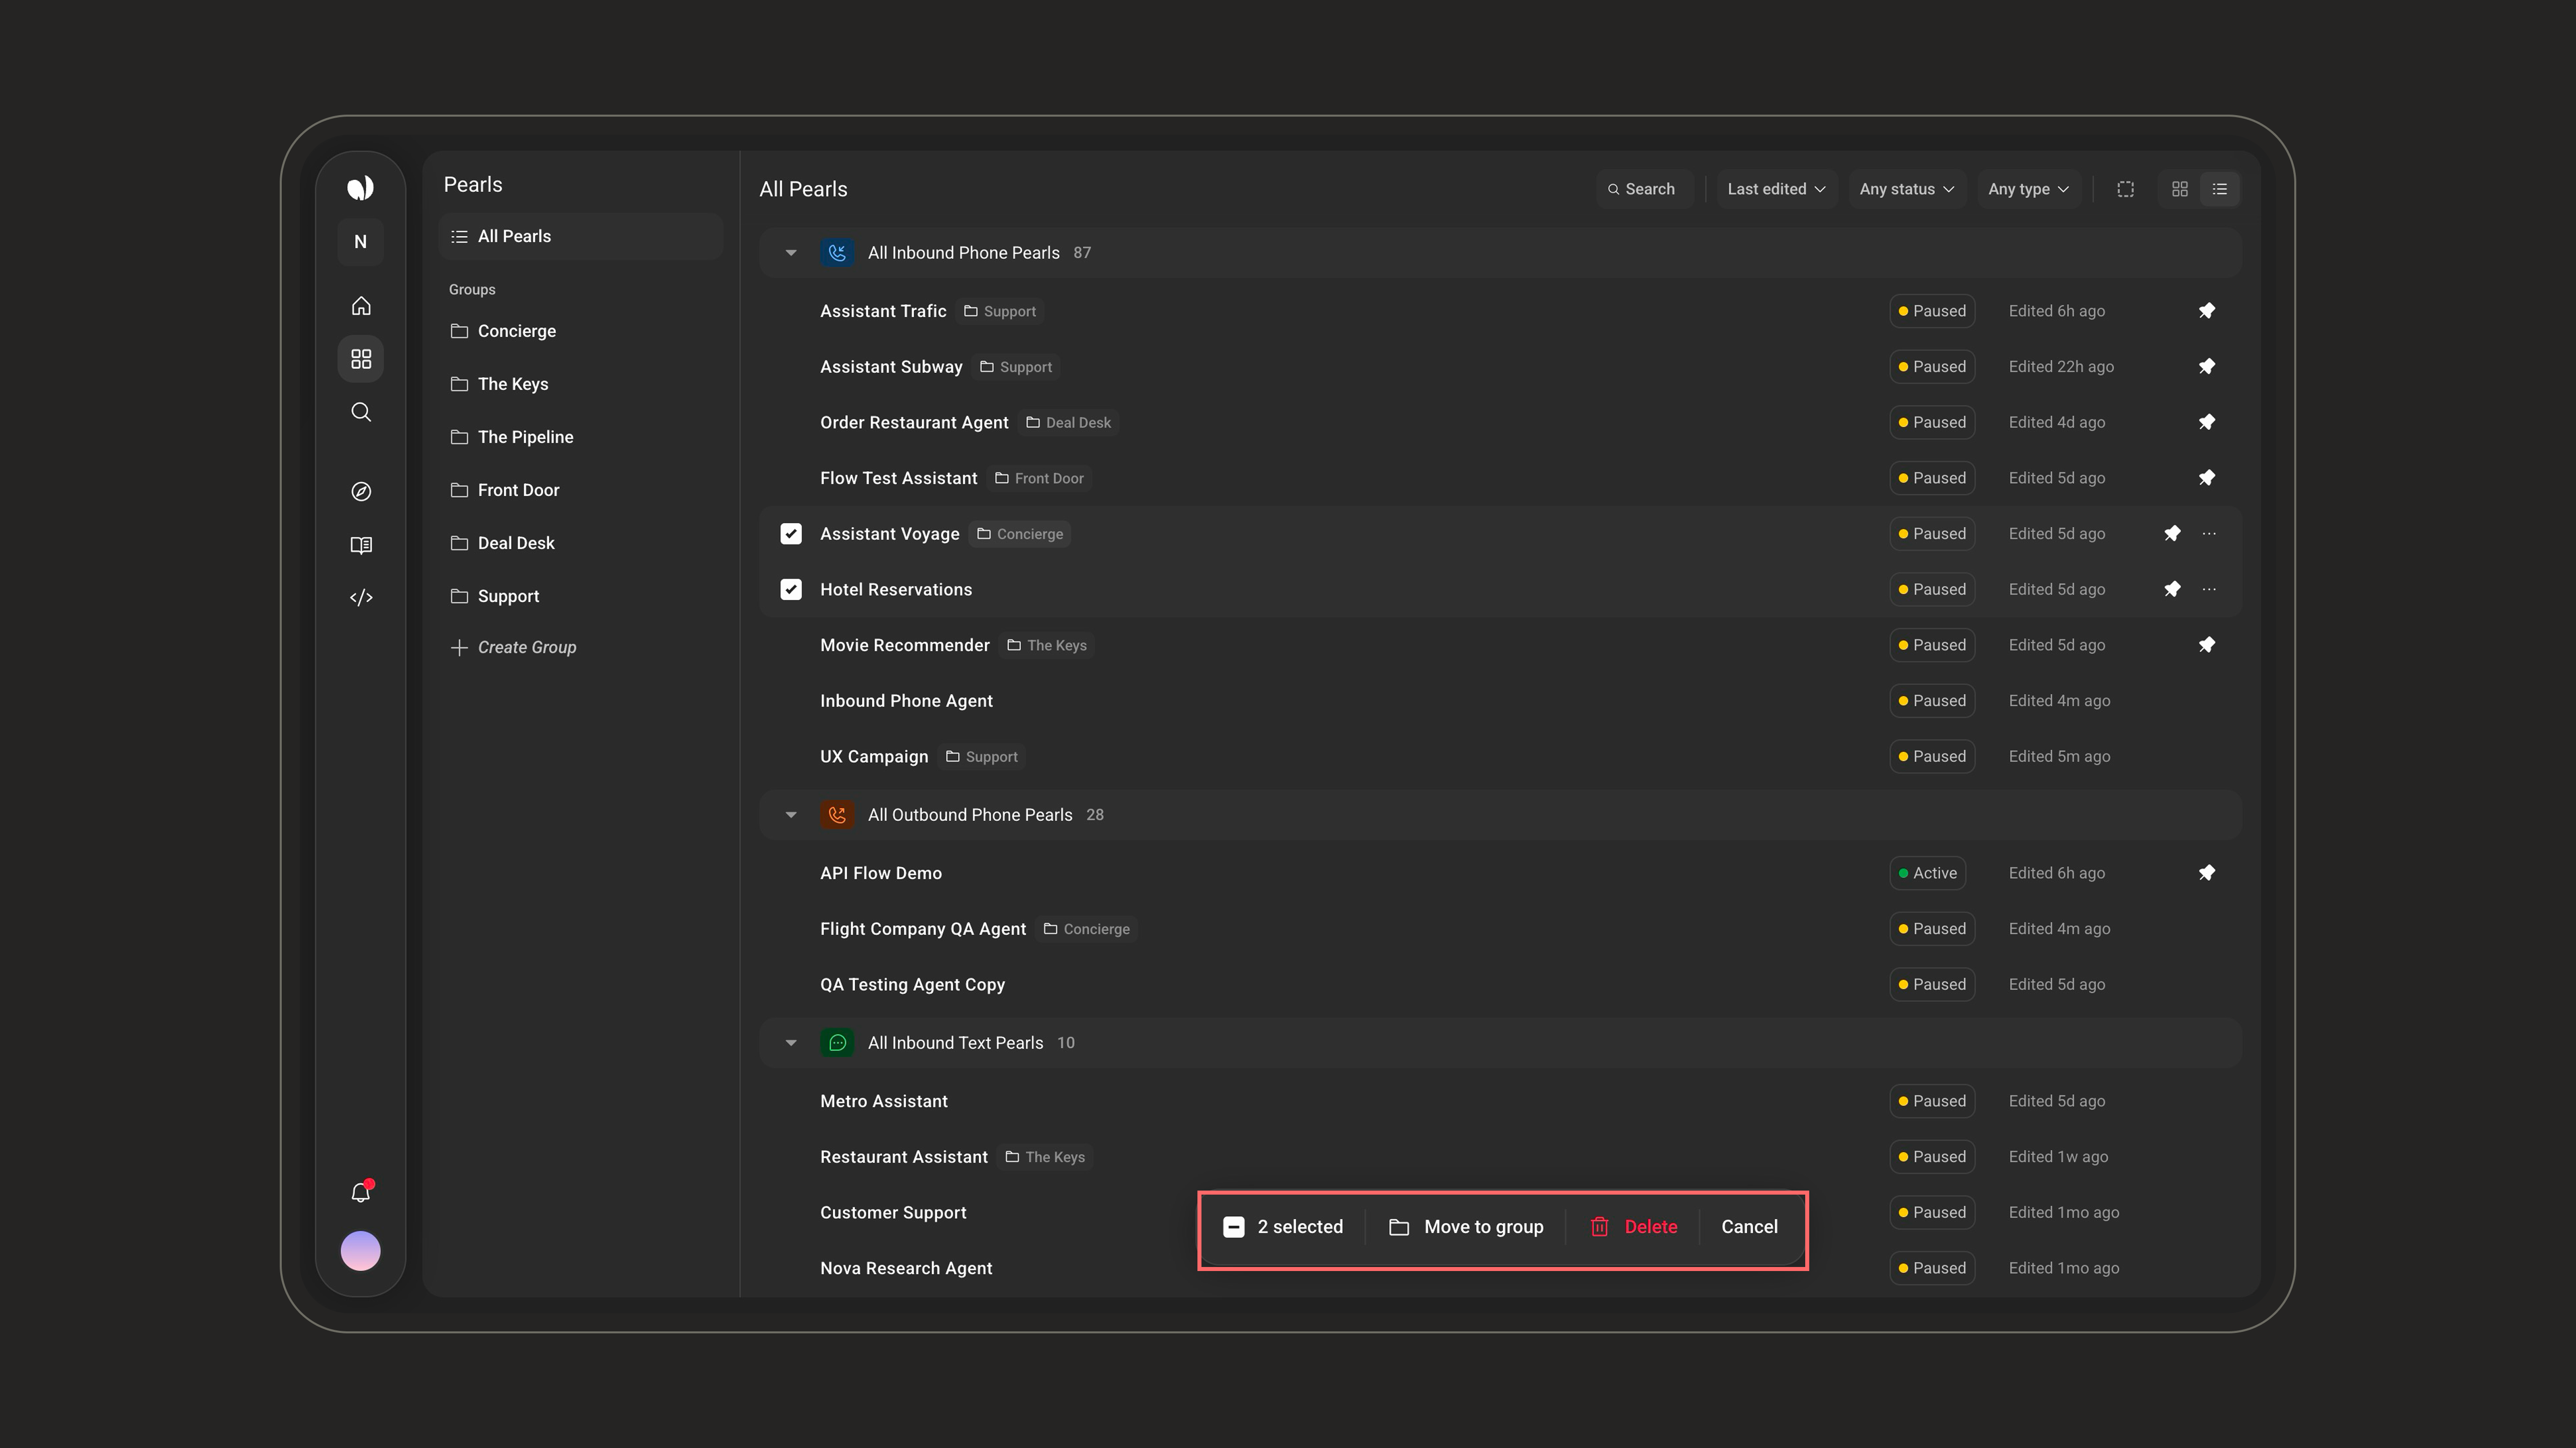This screenshot has height=1448, width=2576.
Task: Click the Deal Desk tag on Order Restaurant Agent
Action: 1069,423
